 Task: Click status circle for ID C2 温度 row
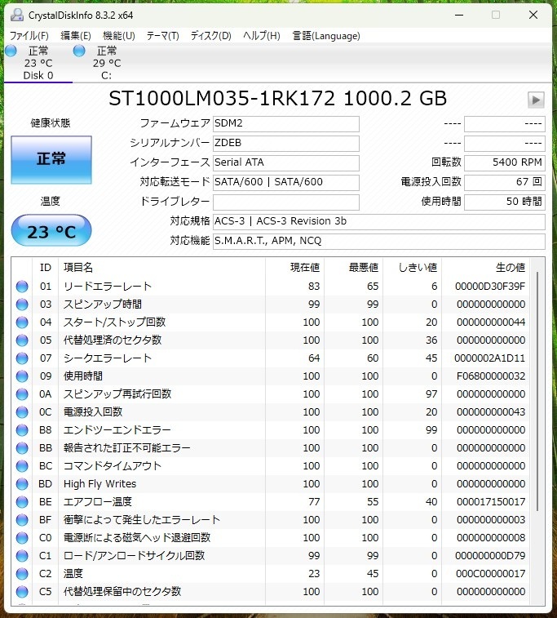point(22,574)
